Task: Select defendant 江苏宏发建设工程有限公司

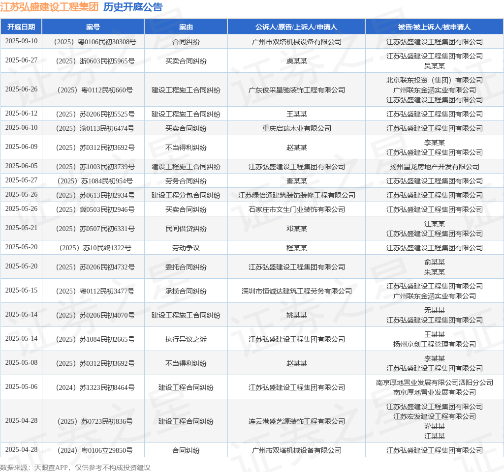Action: (x=434, y=416)
